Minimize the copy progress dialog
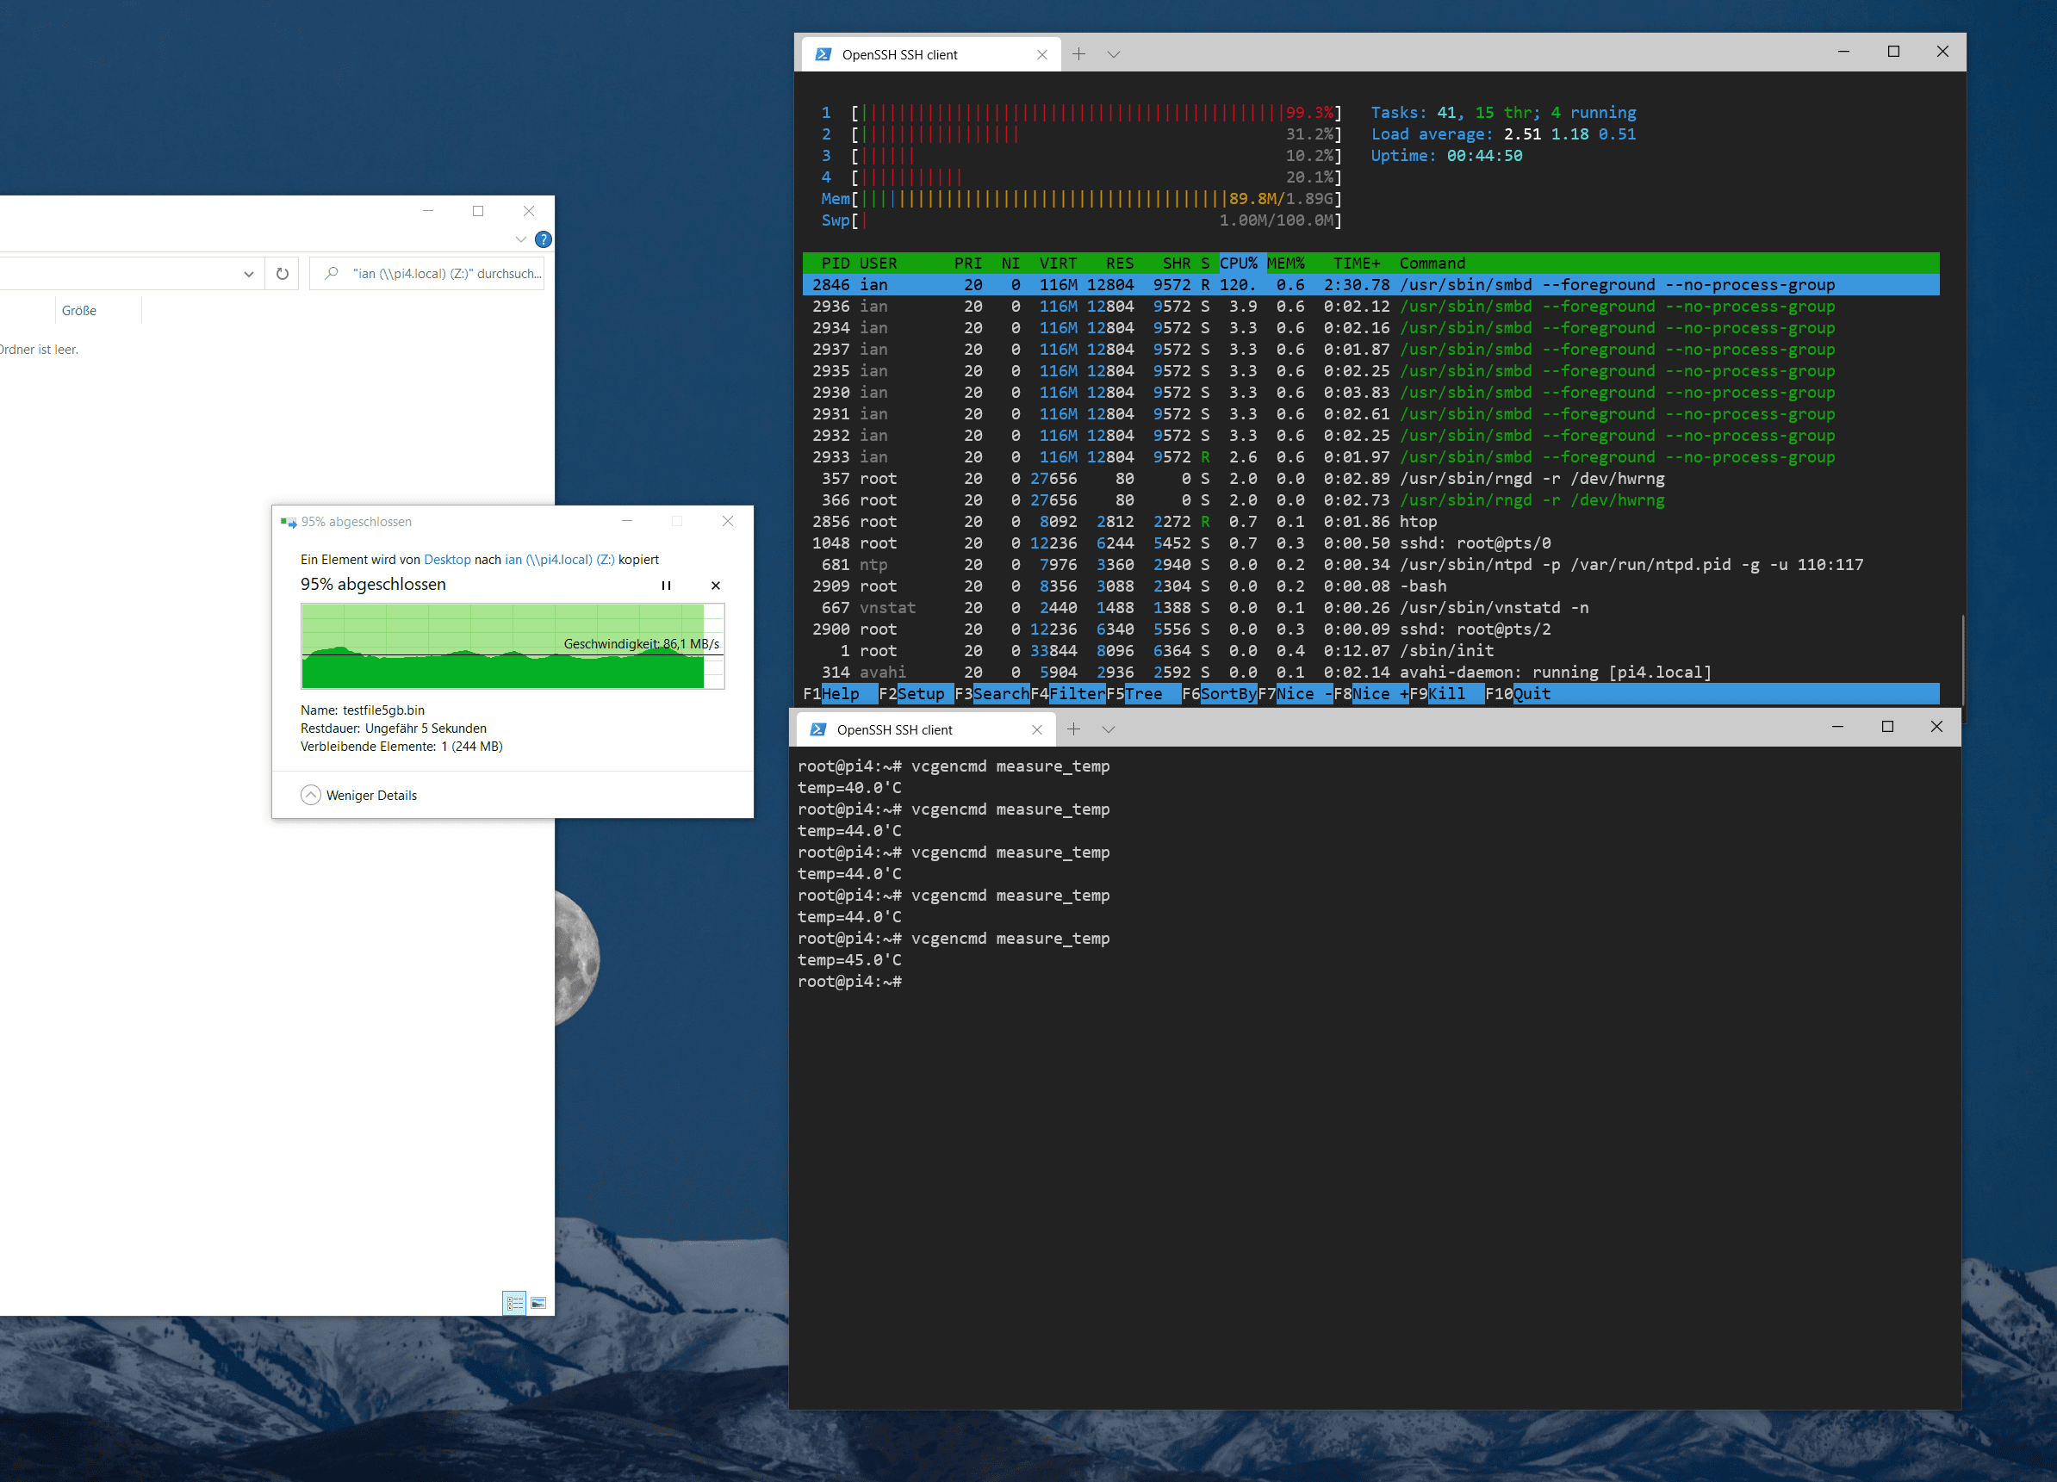2057x1482 pixels. pyautogui.click(x=627, y=521)
